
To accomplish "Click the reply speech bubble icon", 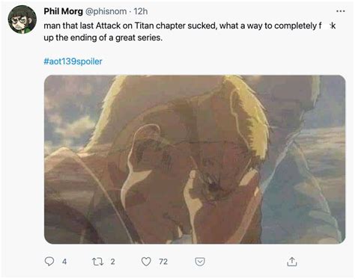I will 49,262.
